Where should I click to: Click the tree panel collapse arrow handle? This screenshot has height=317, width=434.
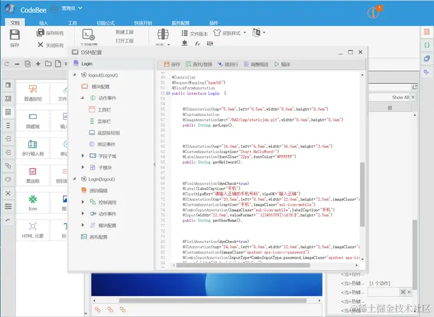coord(154,165)
